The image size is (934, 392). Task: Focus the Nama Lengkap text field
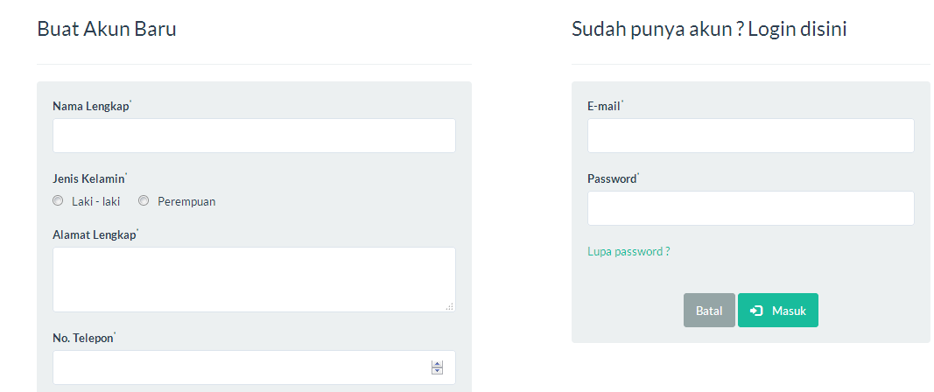point(254,136)
